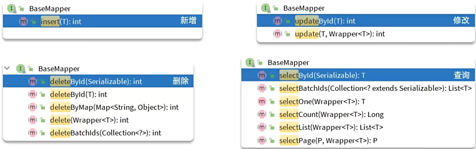The image size is (476, 149).
Task: Select selectById(Serializable): T method
Action: tap(358, 75)
